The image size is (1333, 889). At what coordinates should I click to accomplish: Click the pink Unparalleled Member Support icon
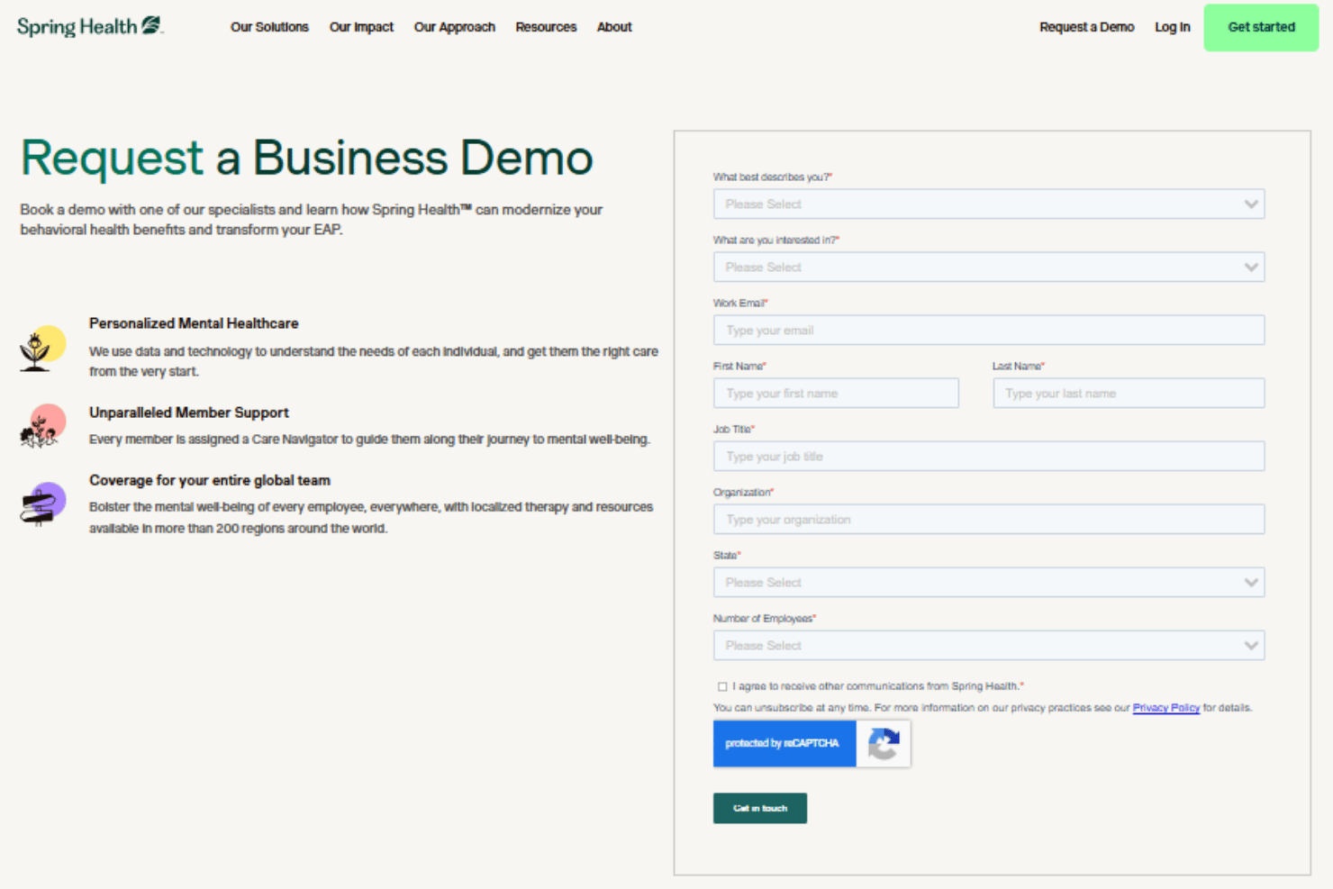tap(42, 426)
